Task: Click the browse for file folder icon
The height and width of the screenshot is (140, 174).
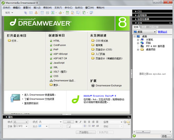Action: tap(128, 122)
